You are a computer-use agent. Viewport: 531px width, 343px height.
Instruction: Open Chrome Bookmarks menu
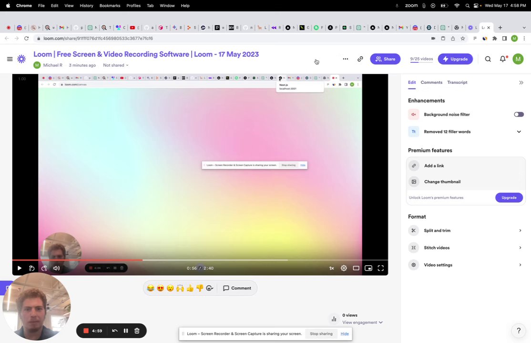110,5
